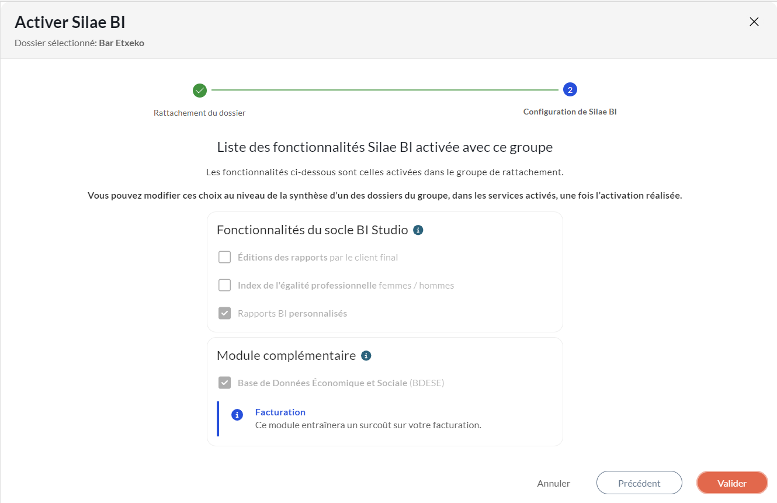Toggle Rapports BI personnalisés checkbox

tap(224, 313)
